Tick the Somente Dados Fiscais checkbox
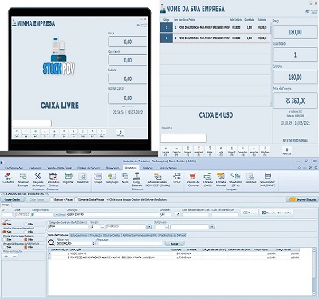This screenshot has height=299, width=319. click(x=76, y=199)
